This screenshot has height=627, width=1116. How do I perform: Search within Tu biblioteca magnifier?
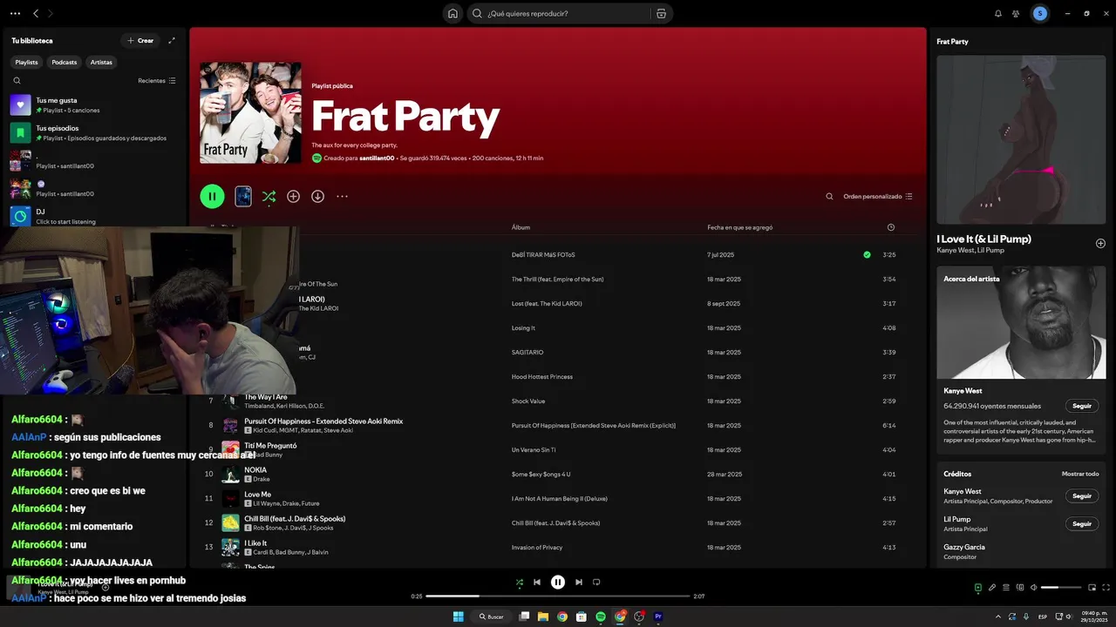[x=17, y=80]
